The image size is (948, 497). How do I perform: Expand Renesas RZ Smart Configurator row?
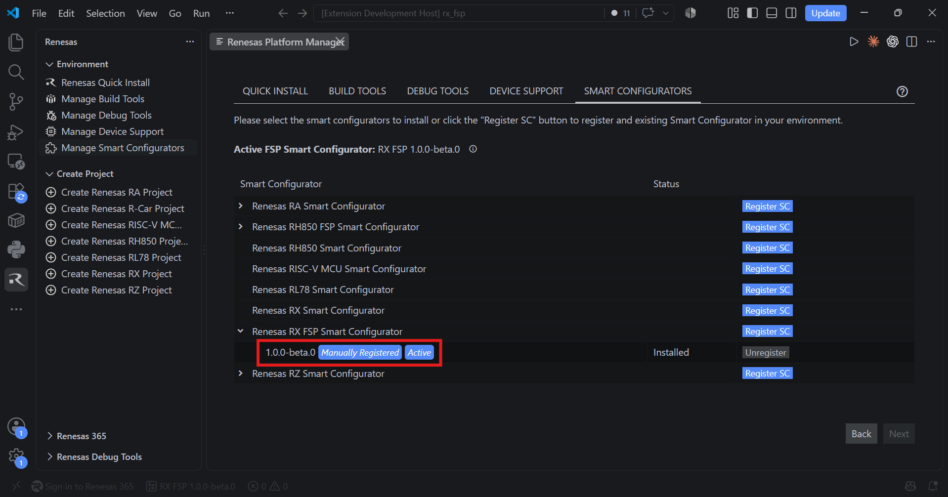[241, 373]
